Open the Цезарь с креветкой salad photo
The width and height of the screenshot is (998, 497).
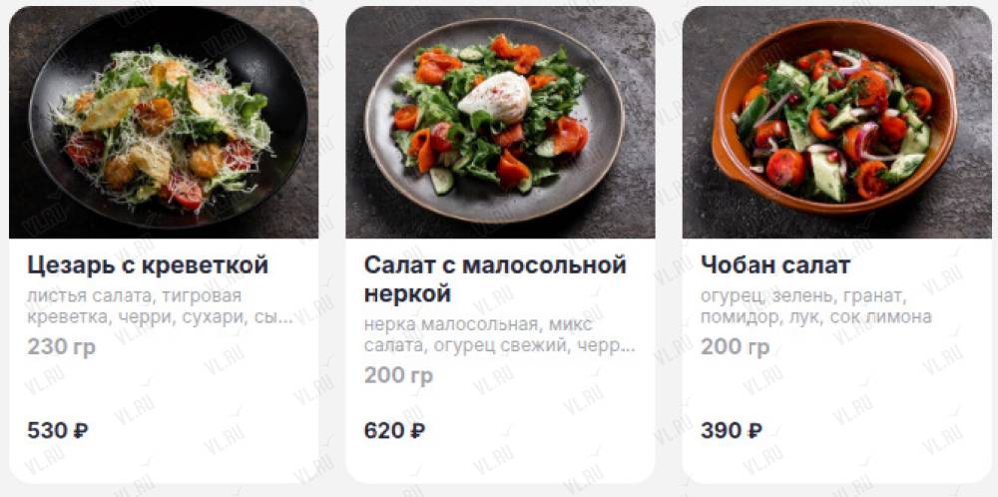pos(164,122)
